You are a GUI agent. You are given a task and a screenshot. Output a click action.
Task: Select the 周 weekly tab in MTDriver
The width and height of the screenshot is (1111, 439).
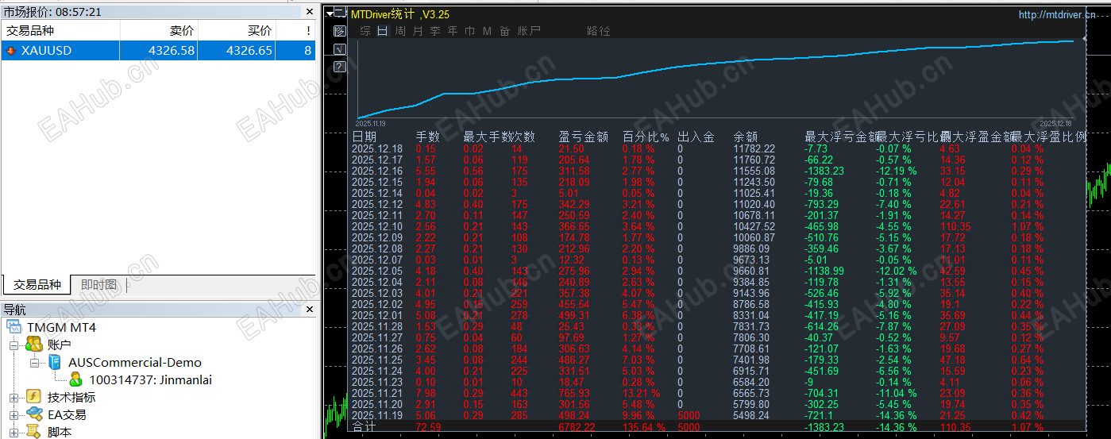(400, 31)
